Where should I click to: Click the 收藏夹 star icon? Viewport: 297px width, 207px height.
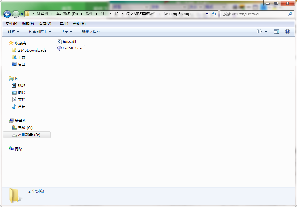[x=11, y=43]
